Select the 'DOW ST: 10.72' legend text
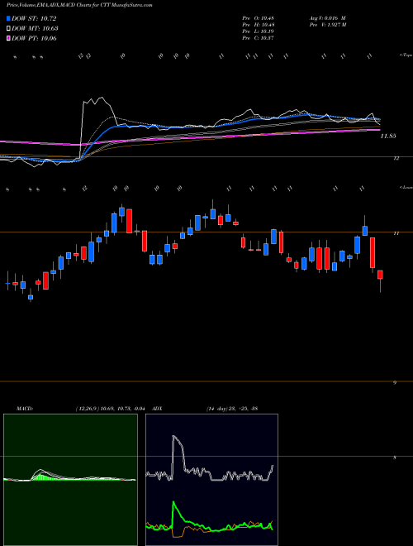 click(34, 18)
